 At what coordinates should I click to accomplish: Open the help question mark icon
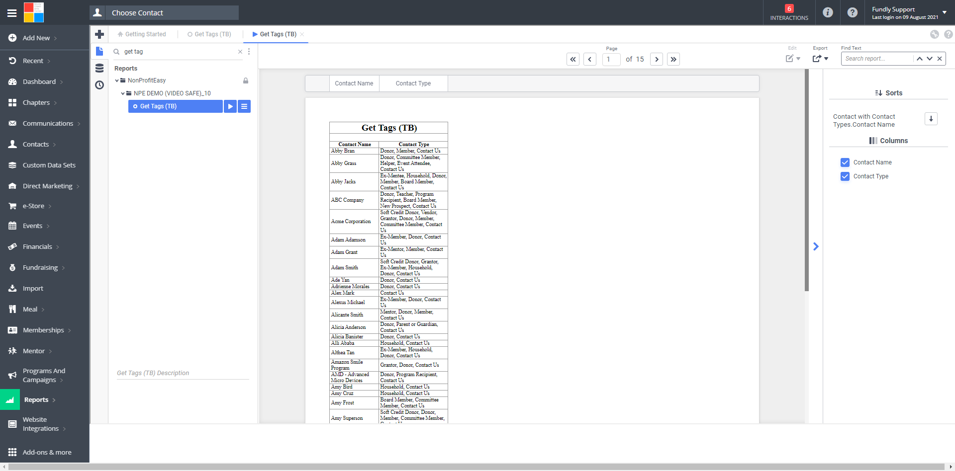click(853, 12)
